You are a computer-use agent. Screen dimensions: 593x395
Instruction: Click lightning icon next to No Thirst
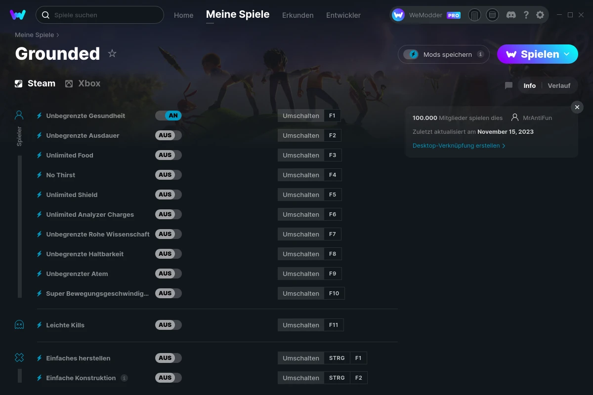[x=40, y=175]
